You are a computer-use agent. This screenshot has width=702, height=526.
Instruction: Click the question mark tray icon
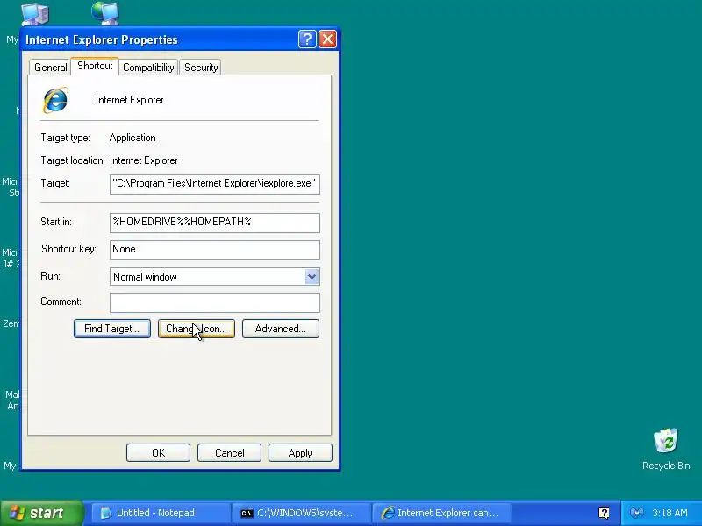[604, 513]
